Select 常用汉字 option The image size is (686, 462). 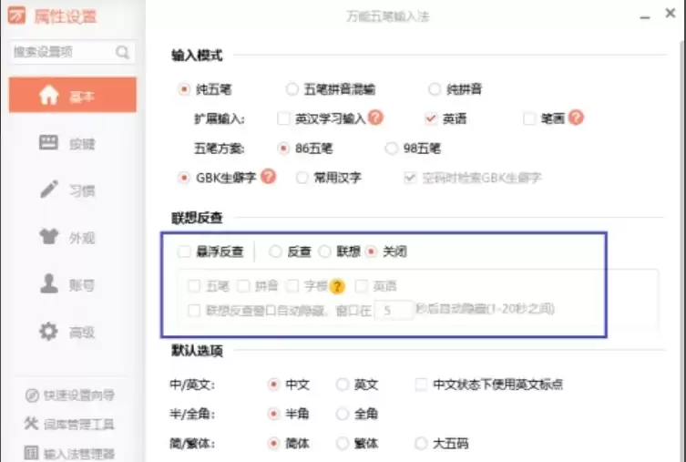[302, 178]
